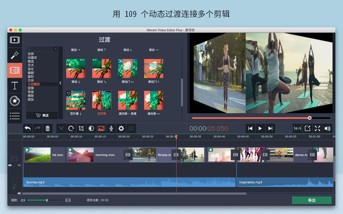The height and width of the screenshot is (214, 343).
Task: Click the preview progress slider handle
Action: 310,118
